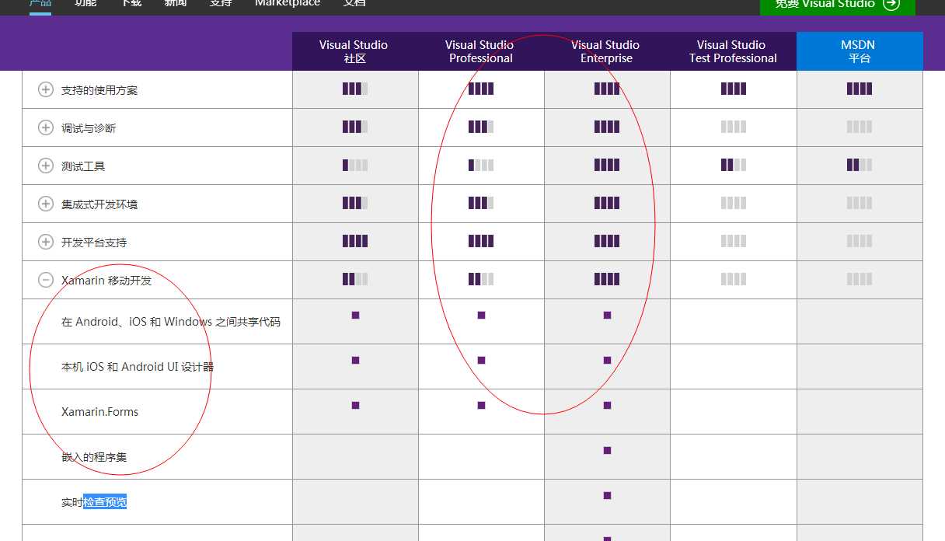The width and height of the screenshot is (945, 541).
Task: Click 测试工具 rating bars under Test Professional
Action: coord(733,165)
